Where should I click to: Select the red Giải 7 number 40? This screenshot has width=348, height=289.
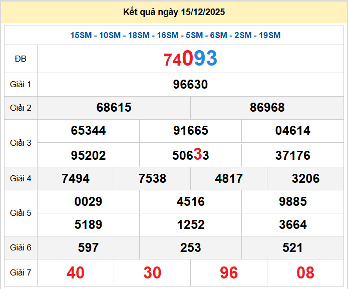[x=75, y=272]
